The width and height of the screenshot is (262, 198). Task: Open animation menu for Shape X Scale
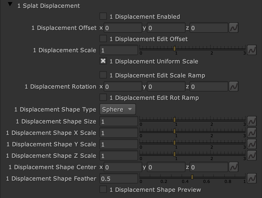pyautogui.click(x=252, y=133)
